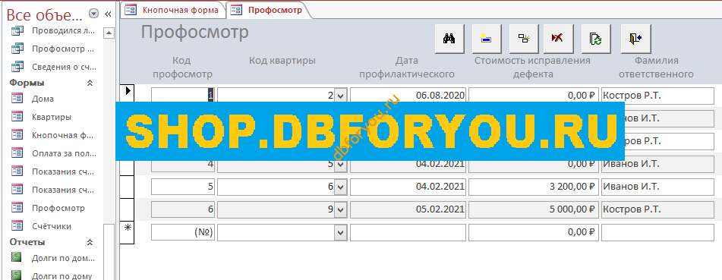Viewport: 722px width, 280px height.
Task: Select the new record asterisk row selector
Action: coord(128,232)
